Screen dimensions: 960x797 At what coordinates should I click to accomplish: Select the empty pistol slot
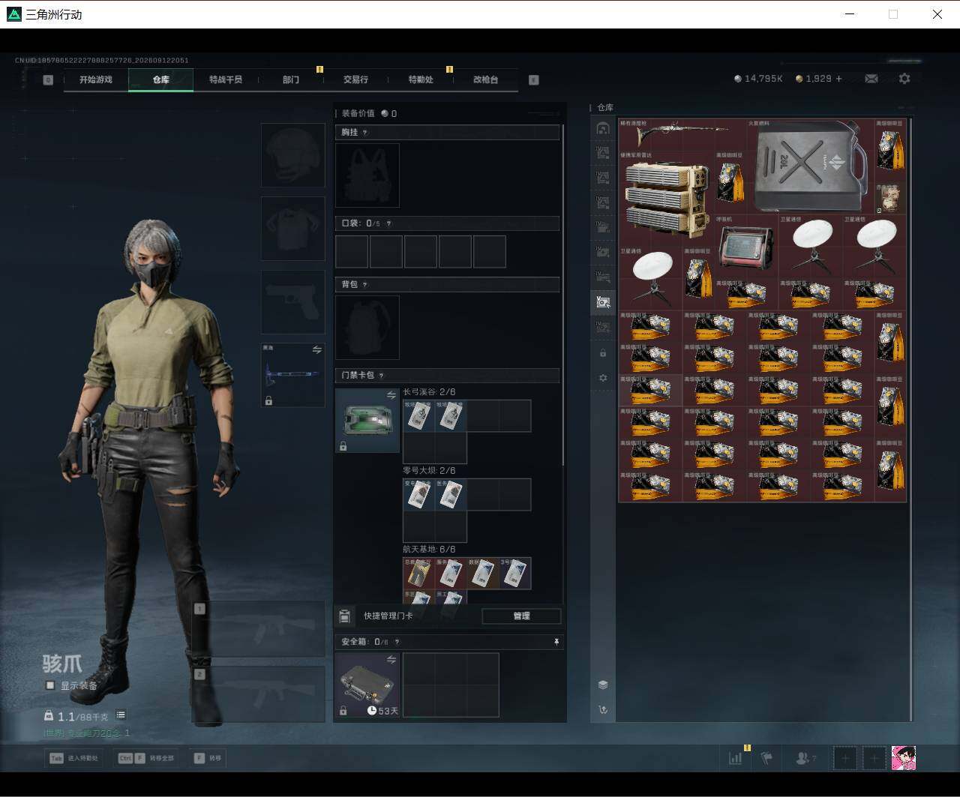click(x=292, y=302)
